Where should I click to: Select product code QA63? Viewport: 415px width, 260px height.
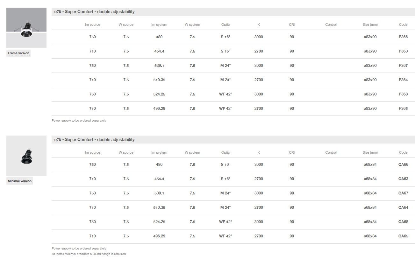(x=403, y=179)
